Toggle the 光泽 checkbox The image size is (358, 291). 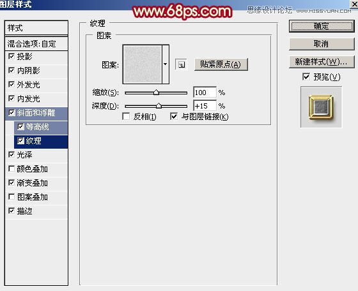(x=12, y=154)
